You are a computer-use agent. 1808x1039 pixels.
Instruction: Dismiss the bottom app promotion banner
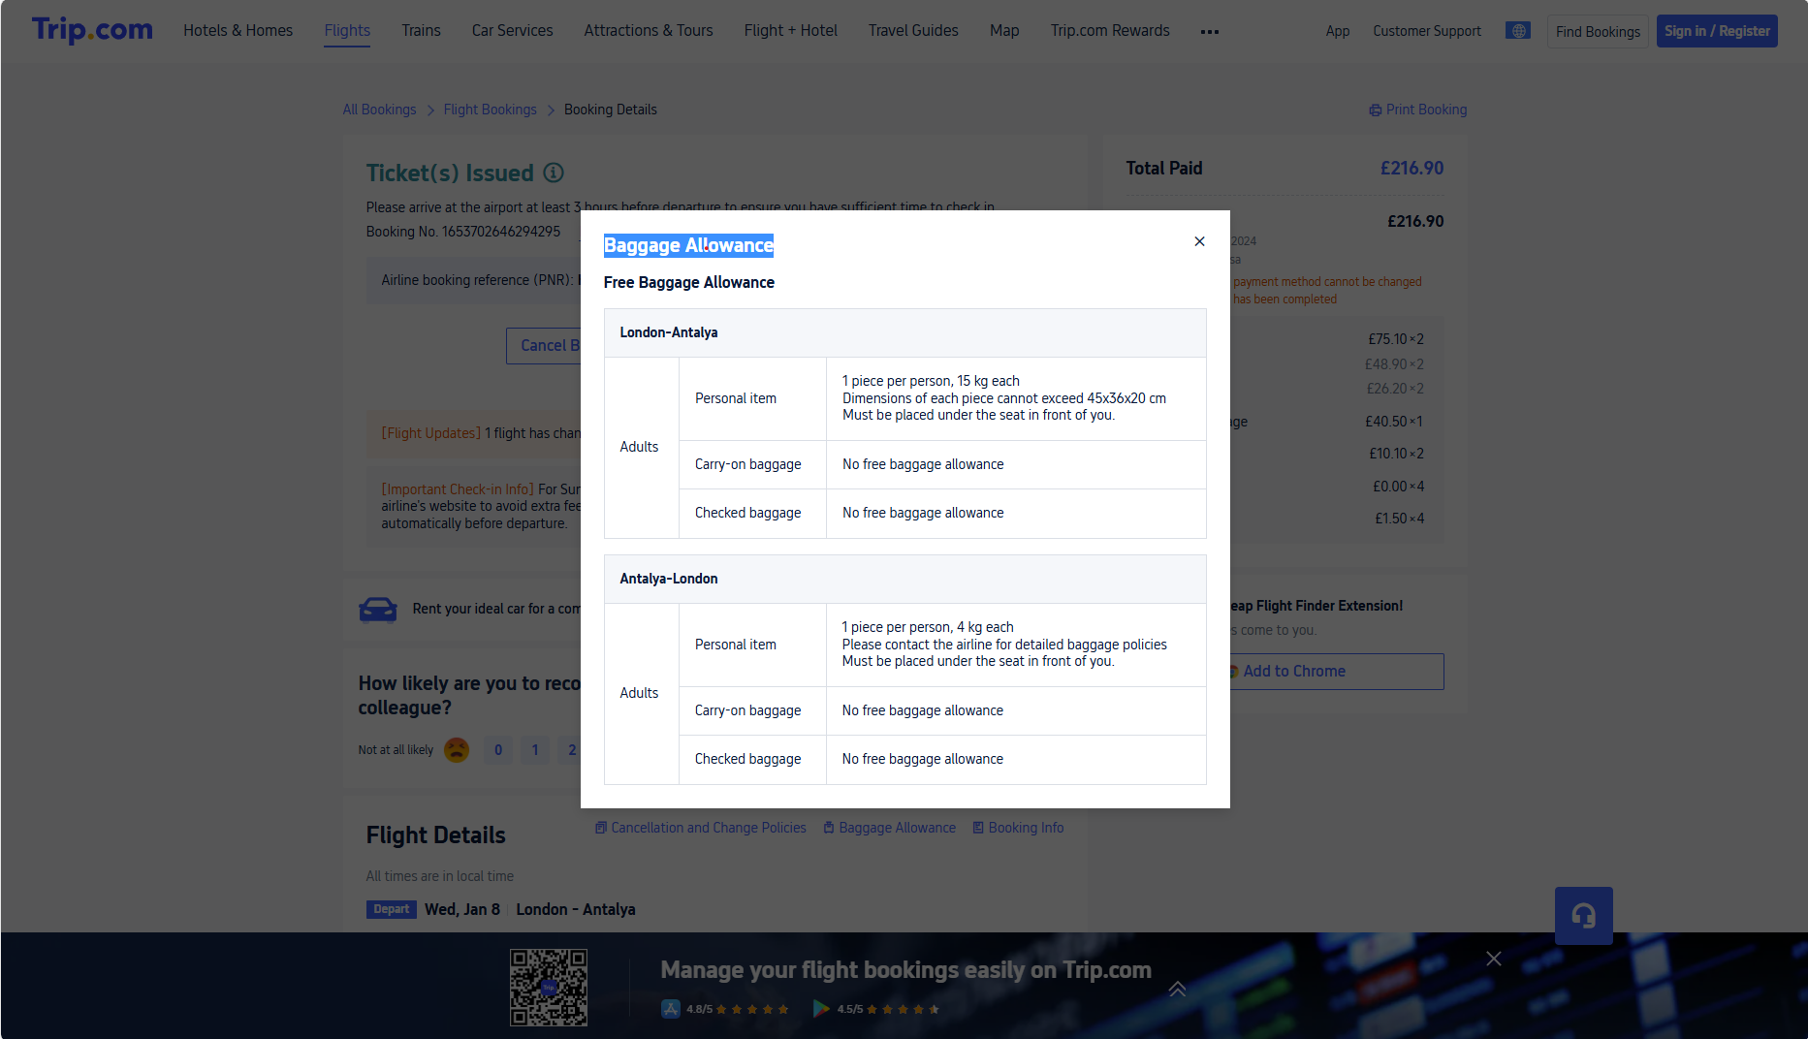1493,959
